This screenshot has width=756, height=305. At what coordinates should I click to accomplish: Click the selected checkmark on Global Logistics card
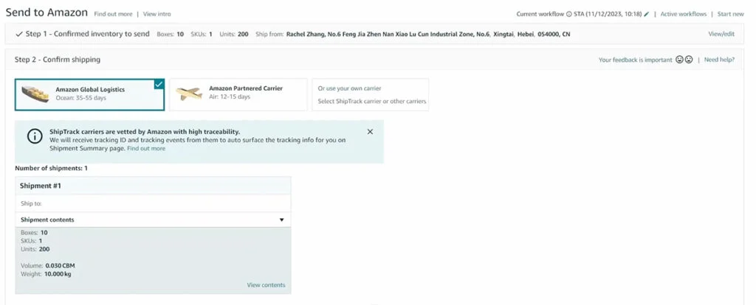pos(159,84)
